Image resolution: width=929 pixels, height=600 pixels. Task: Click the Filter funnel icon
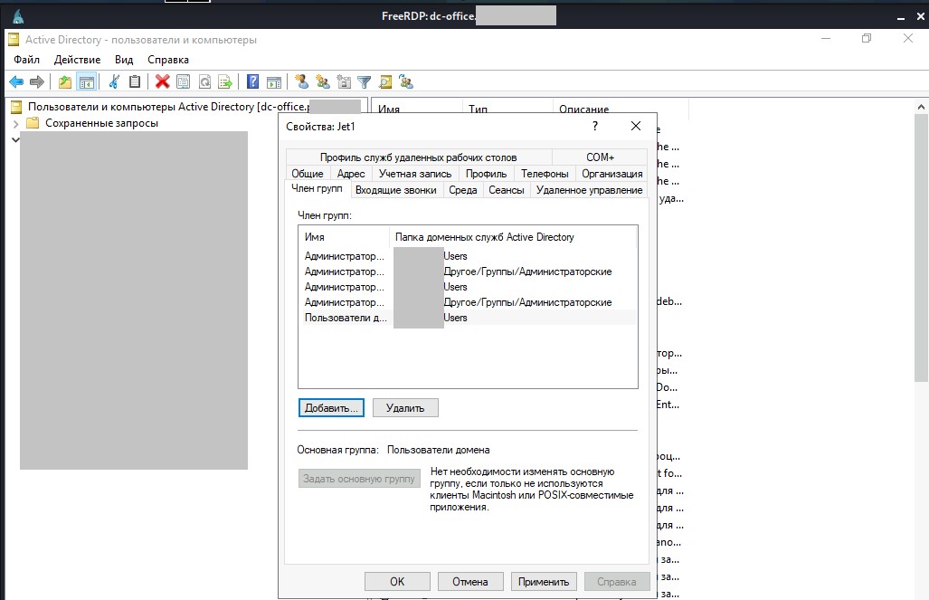pyautogui.click(x=364, y=81)
